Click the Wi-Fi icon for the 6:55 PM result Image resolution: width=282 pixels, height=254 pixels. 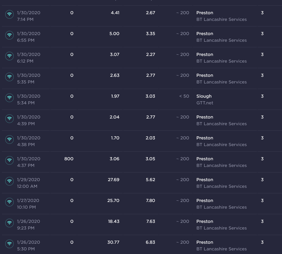[9, 35]
